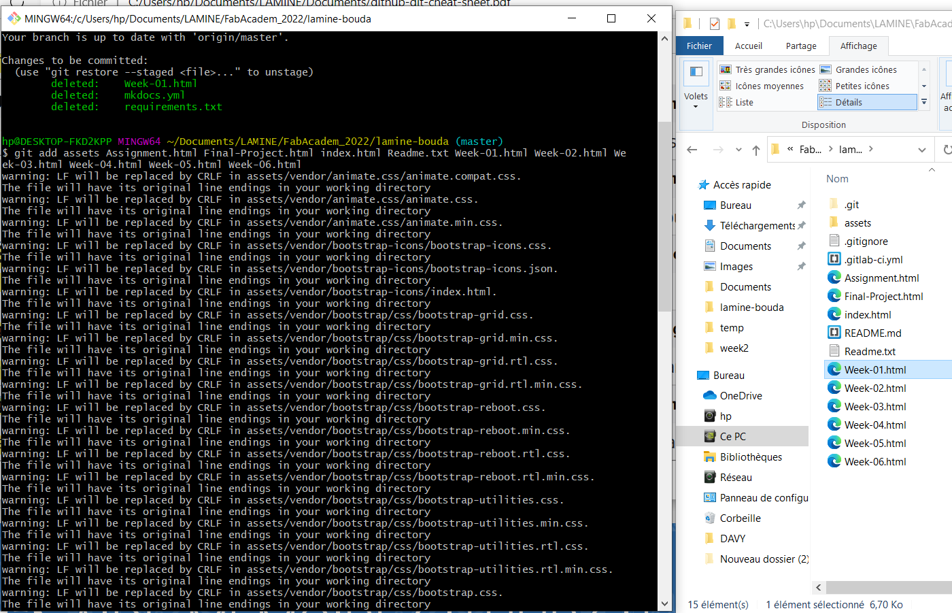Select the Readme.txt file

tap(870, 351)
